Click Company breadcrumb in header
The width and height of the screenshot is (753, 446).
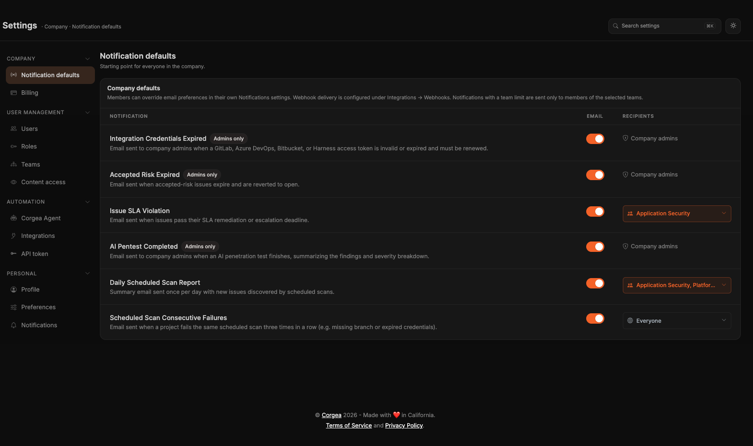pos(56,27)
